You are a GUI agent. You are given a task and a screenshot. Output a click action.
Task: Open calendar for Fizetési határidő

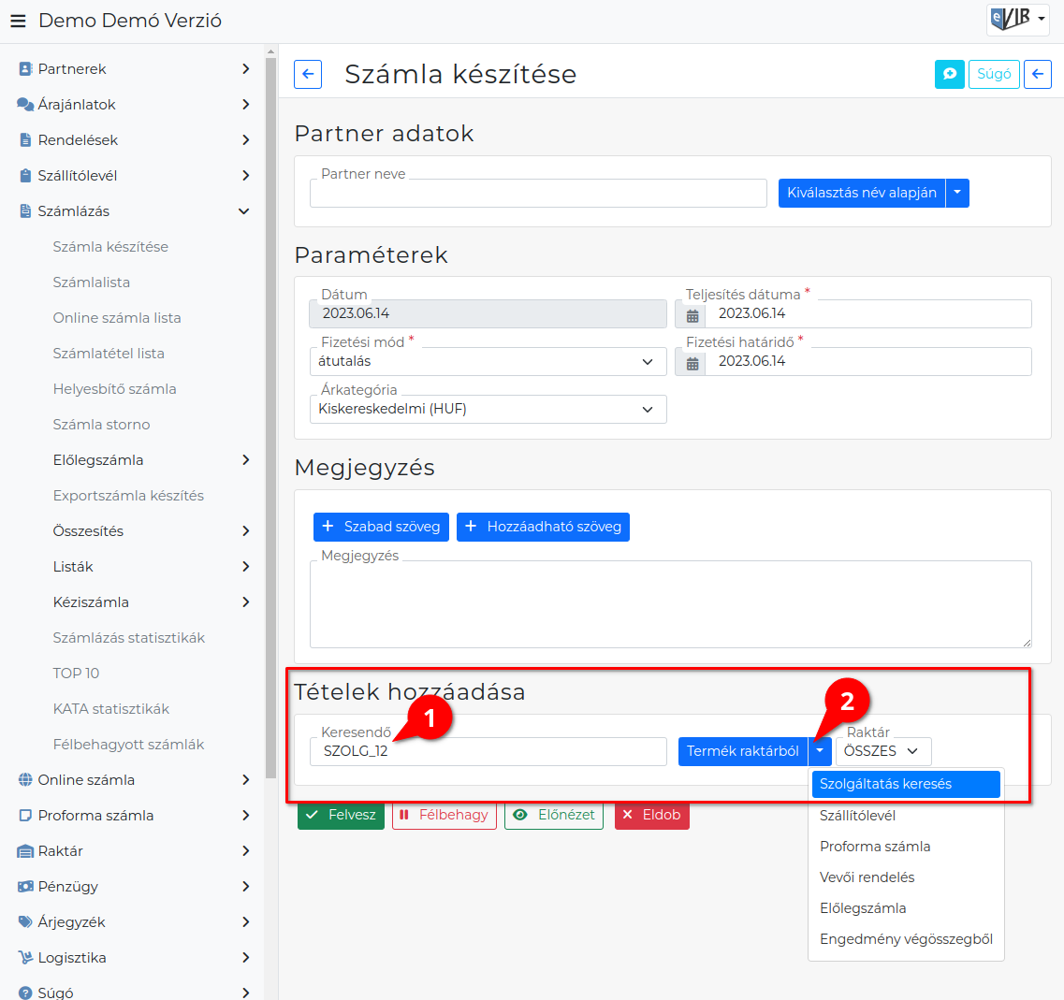point(692,362)
